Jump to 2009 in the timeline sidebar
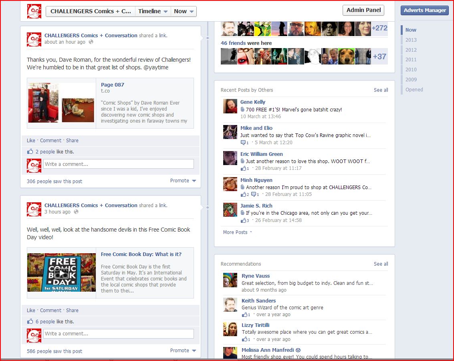 411,80
